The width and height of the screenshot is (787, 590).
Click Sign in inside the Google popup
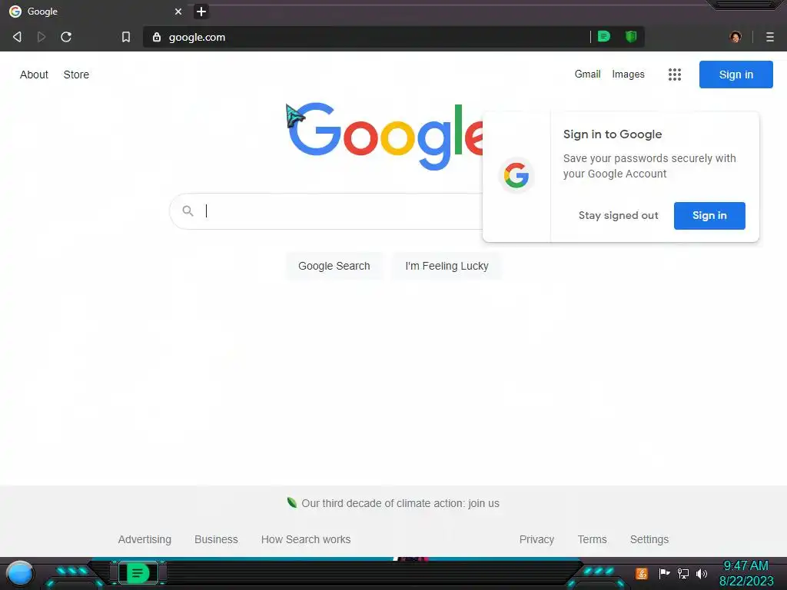pos(709,216)
